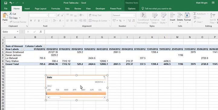
Task: Click the Format cells icon
Action: pos(187,15)
